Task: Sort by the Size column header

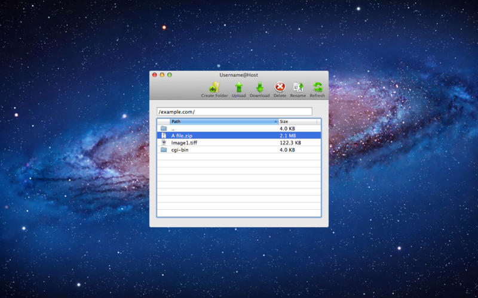Action: point(297,122)
